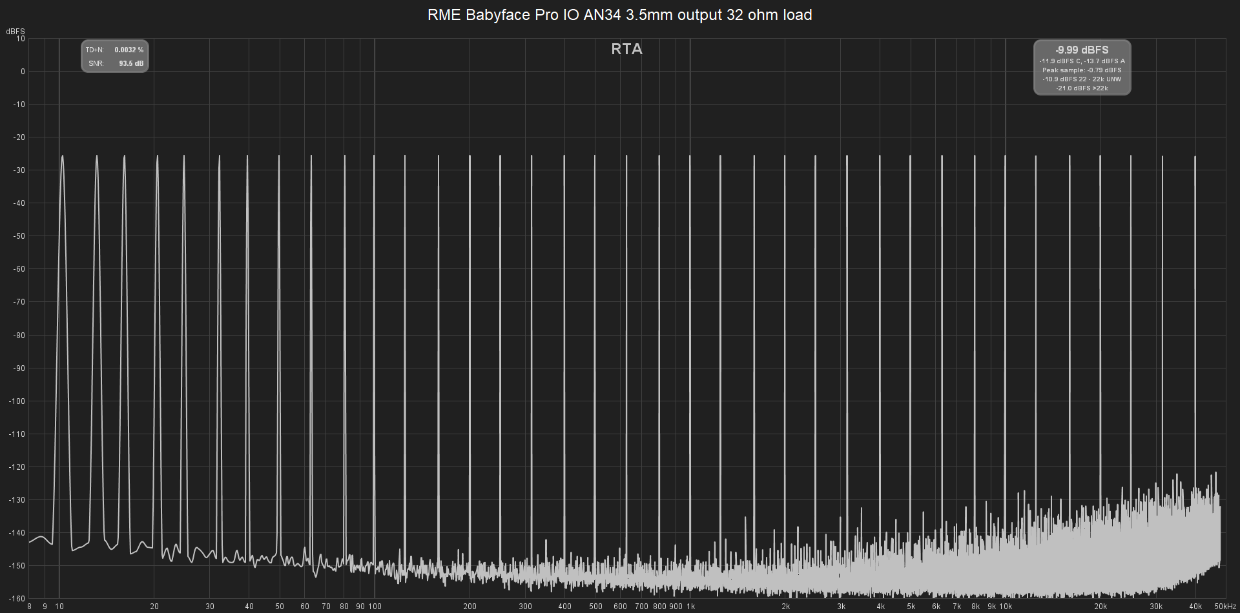
Task: Click the -50 tick on the dBFS axis
Action: click(19, 236)
